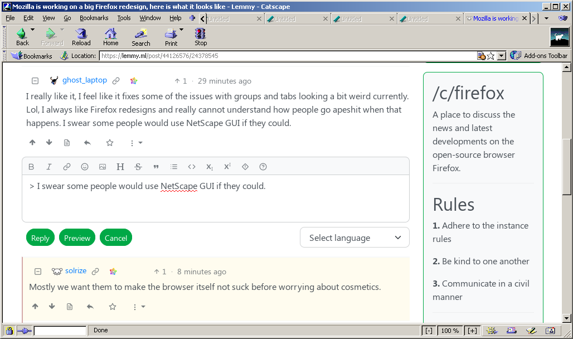Insert emoji using the smiley icon
The height and width of the screenshot is (339, 573).
point(85,167)
